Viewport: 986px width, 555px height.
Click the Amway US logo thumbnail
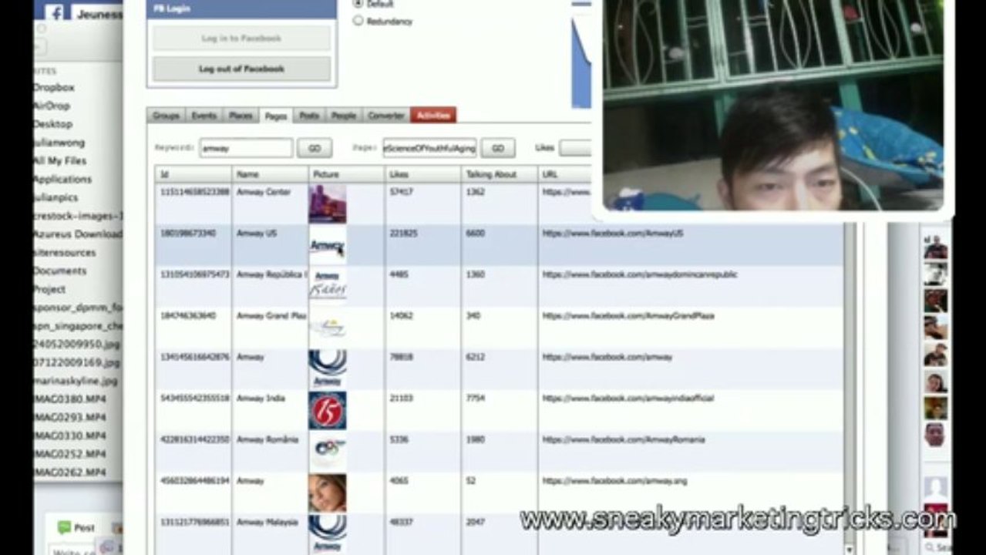[x=328, y=245]
